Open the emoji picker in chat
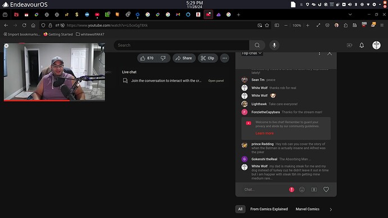 coord(301,189)
